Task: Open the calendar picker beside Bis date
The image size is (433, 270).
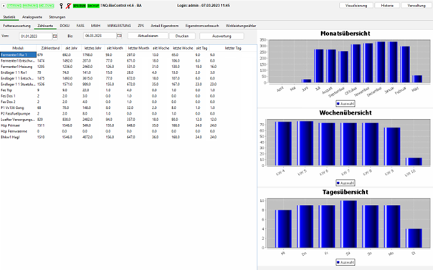Action: pyautogui.click(x=119, y=36)
